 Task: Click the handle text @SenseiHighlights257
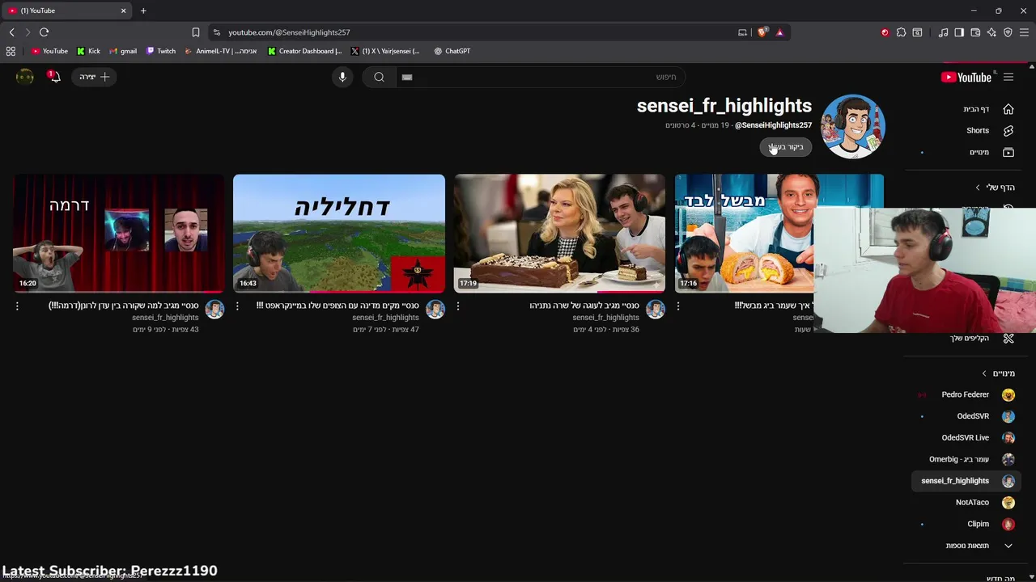773,125
